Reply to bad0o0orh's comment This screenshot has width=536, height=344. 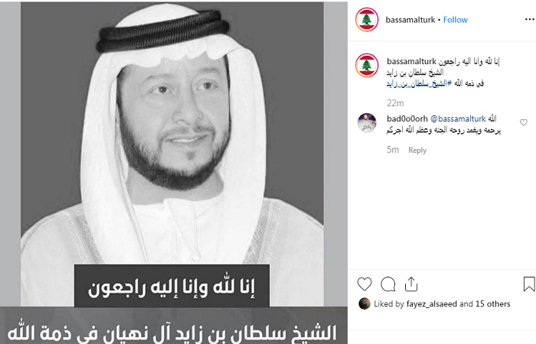click(417, 150)
